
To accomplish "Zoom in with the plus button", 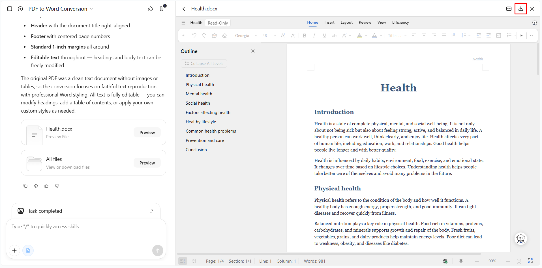I will 508,261.
